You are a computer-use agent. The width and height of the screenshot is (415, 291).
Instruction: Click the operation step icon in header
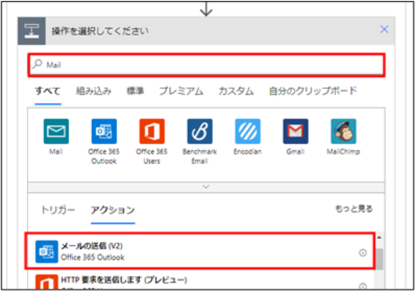(x=32, y=31)
